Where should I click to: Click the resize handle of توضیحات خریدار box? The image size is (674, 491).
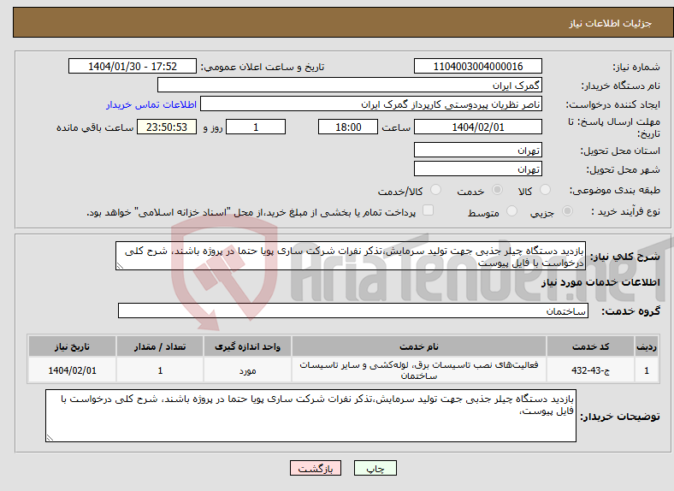pyautogui.click(x=50, y=438)
